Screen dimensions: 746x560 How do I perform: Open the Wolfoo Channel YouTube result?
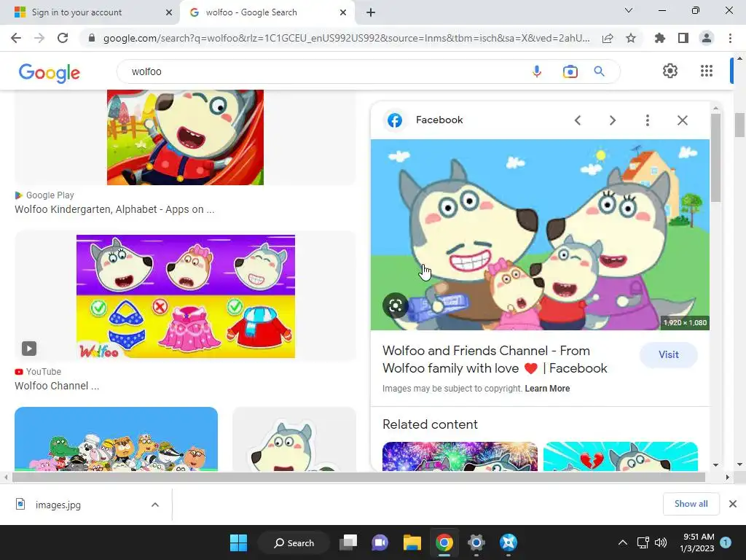(x=57, y=386)
